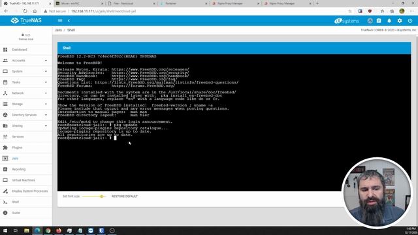This screenshot has height=235, width=418.
Task: Open the settings gear menu
Action: pos(400,20)
